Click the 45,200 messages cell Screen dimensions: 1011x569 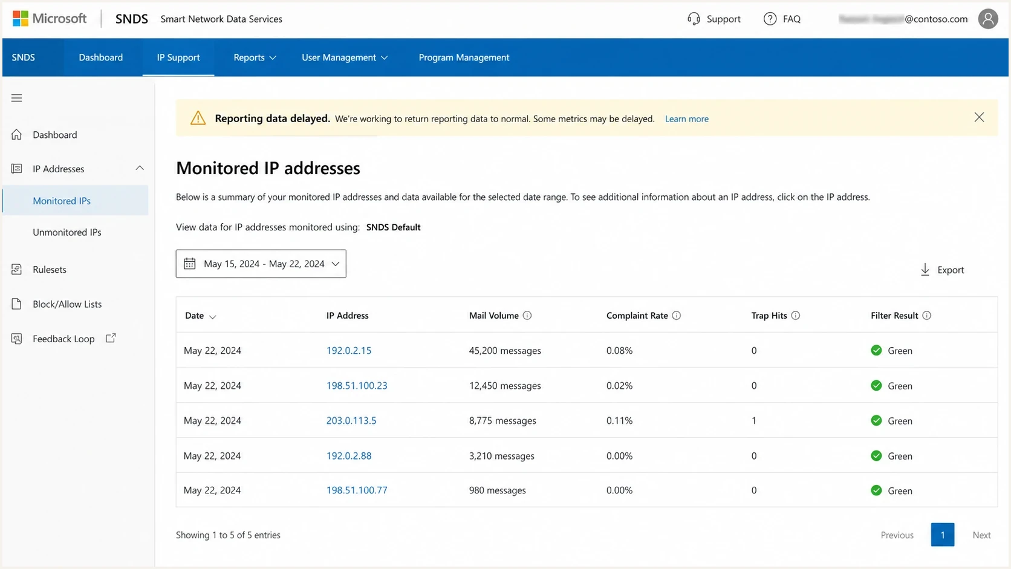coord(505,350)
